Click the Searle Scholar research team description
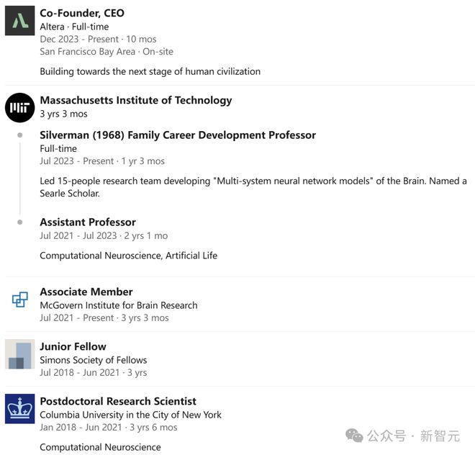This screenshot has width=475, height=455. click(x=253, y=187)
